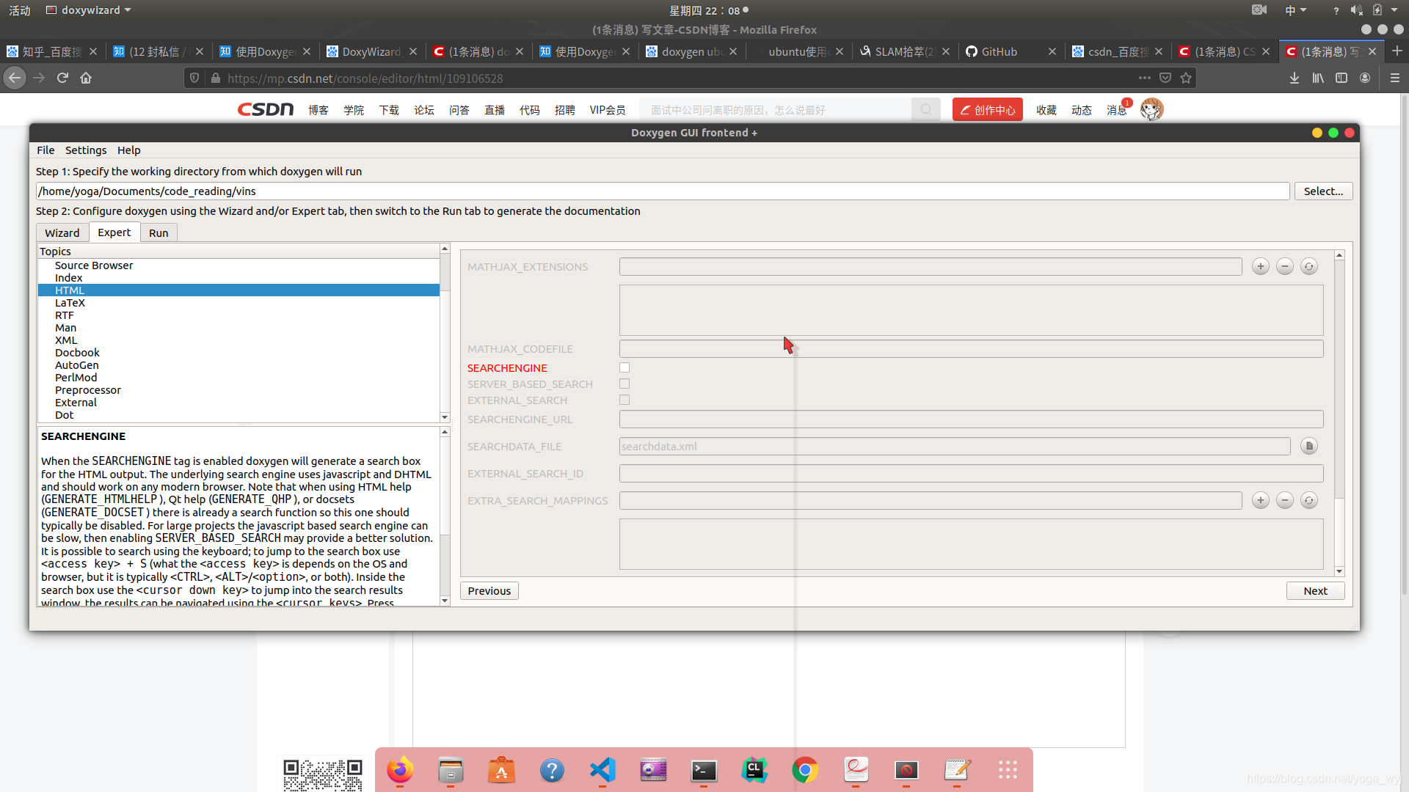Open doxywizard app menu in top bar
The width and height of the screenshot is (1409, 792).
click(89, 10)
